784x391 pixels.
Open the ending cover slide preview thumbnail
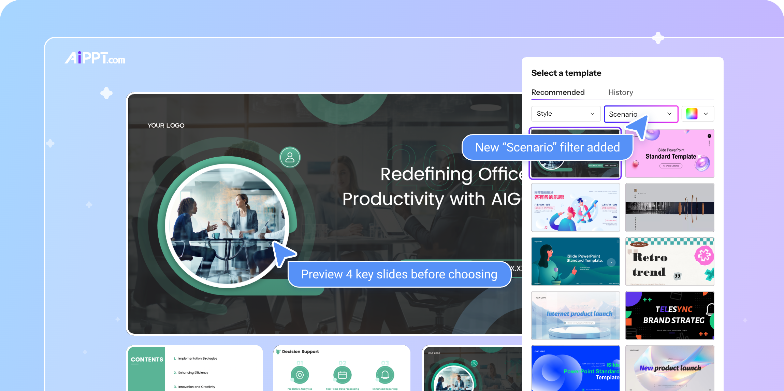(x=472, y=368)
